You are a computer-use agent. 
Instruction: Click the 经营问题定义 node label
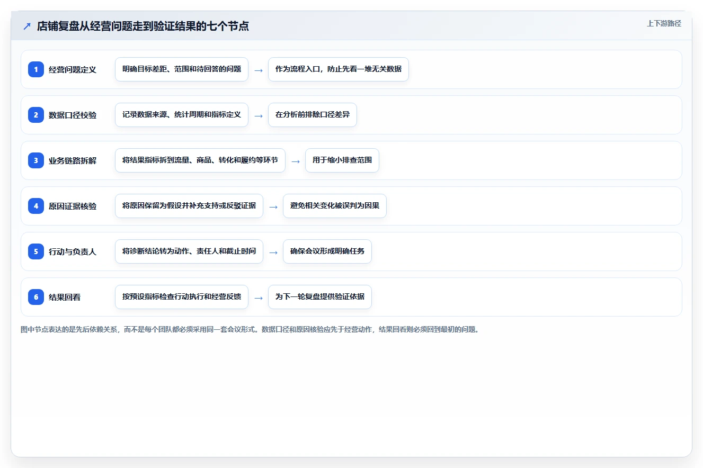tap(73, 69)
